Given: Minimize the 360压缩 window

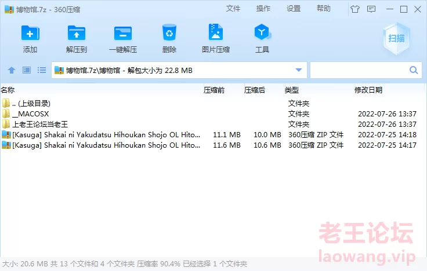Looking at the screenshot, I should click(390, 9).
